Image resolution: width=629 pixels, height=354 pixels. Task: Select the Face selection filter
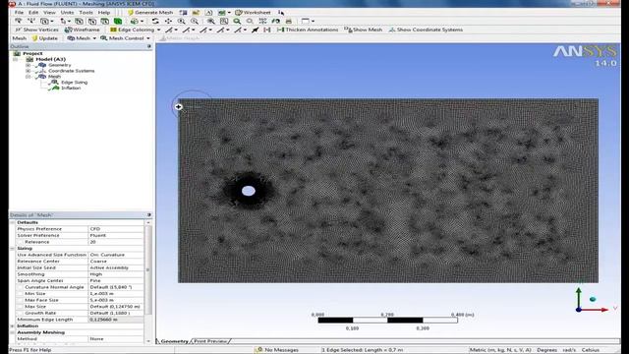tap(105, 21)
